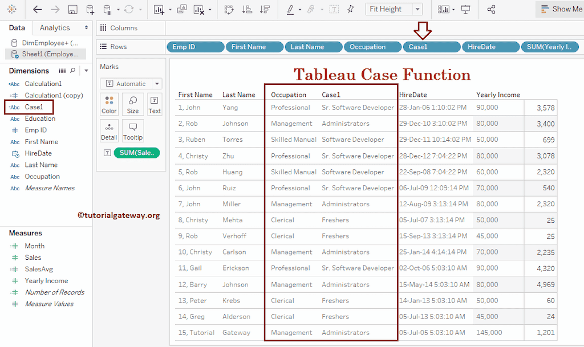Click the Dimensions search magnifier icon
Screen dimensions: 584x347
tap(73, 70)
